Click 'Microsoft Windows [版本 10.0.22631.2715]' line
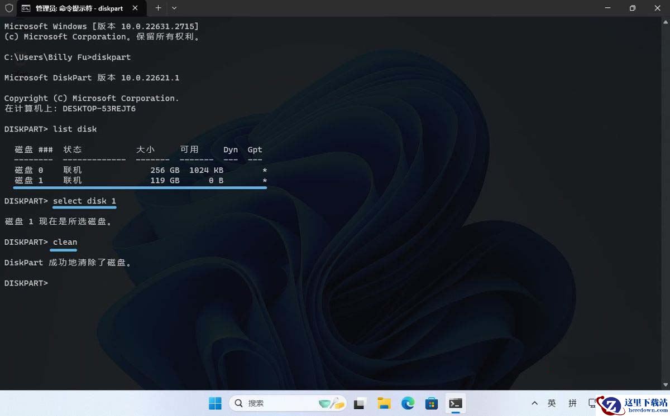This screenshot has height=416, width=670. (x=102, y=26)
